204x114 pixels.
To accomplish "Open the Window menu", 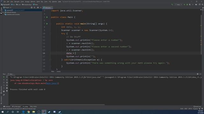I will [55, 2].
